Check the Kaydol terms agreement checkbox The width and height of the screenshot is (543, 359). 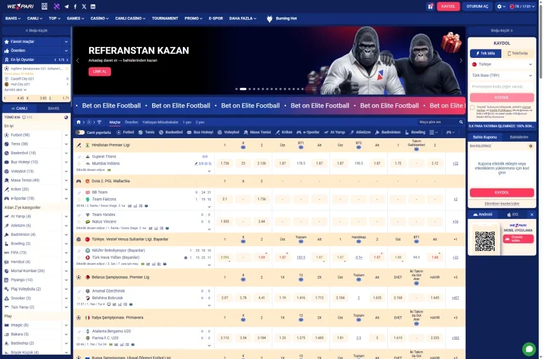click(x=472, y=107)
